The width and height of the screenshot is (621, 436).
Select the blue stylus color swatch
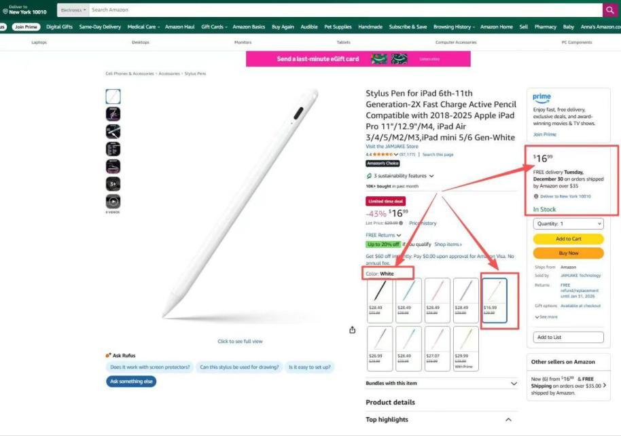coord(408,300)
